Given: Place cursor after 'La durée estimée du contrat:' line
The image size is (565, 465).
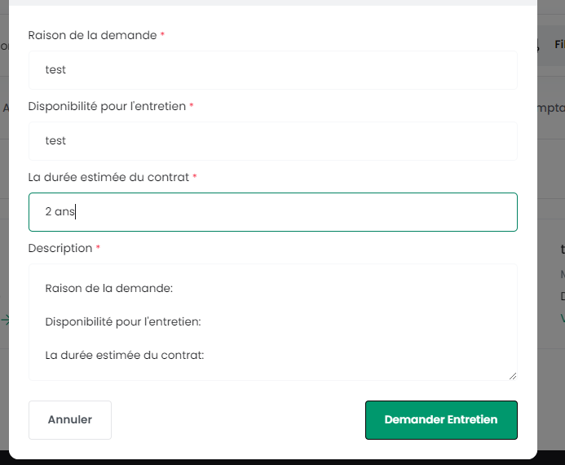Looking at the screenshot, I should 205,355.
